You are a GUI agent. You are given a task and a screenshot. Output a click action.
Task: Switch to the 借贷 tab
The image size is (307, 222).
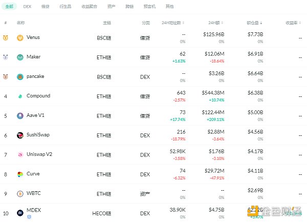pos(45,7)
